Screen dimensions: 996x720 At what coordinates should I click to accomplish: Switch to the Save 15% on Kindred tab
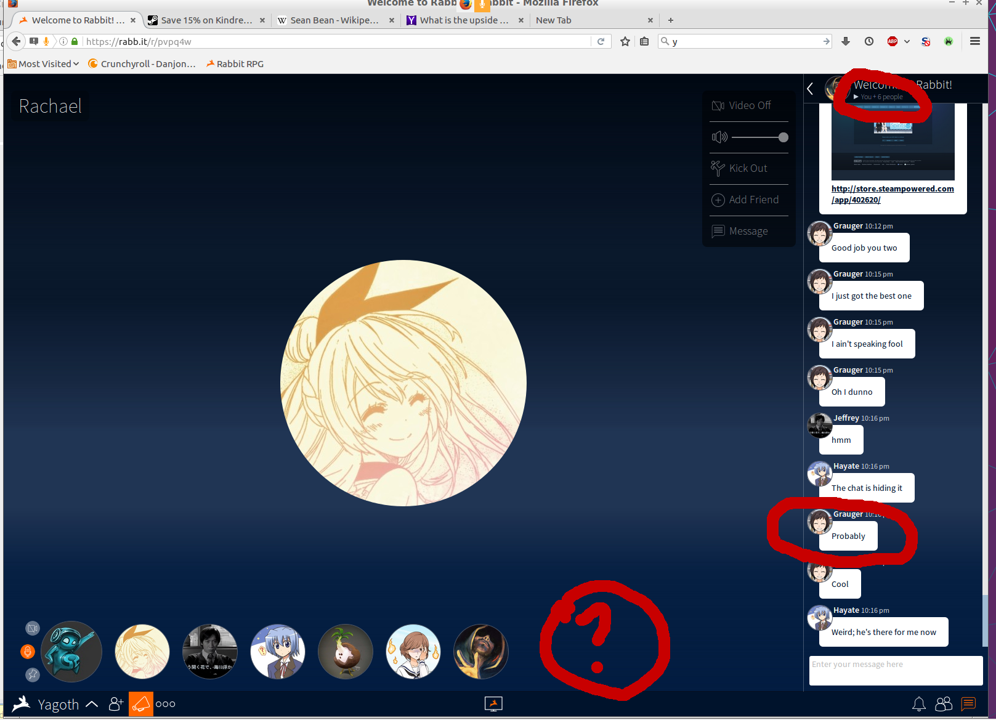tap(206, 20)
